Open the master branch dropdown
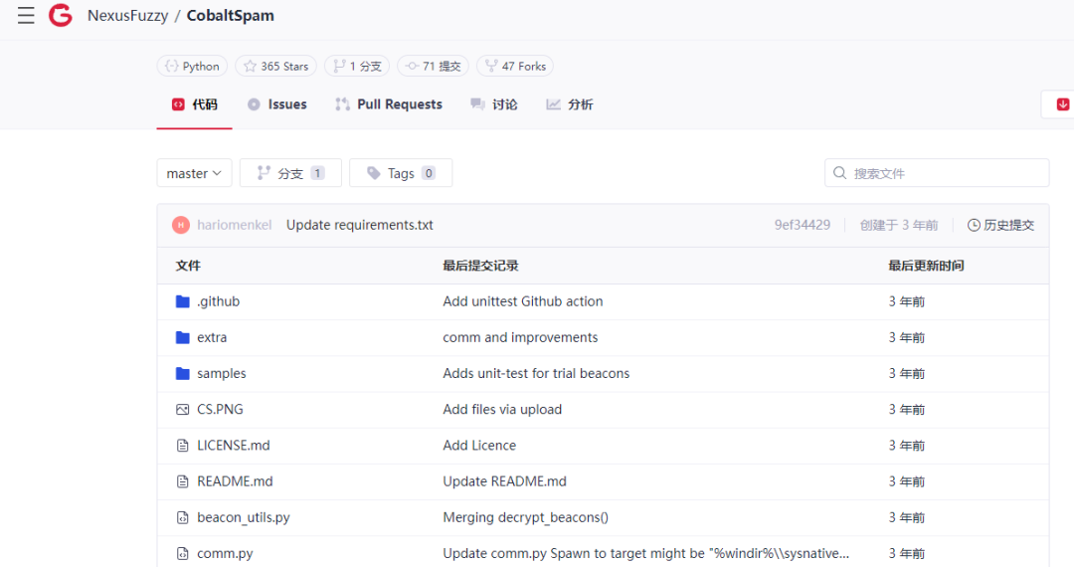The height and width of the screenshot is (567, 1074). tap(195, 173)
